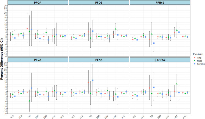The height and width of the screenshot is (119, 205).
Task: Click the PFNA panel header
Action: coord(99,60)
